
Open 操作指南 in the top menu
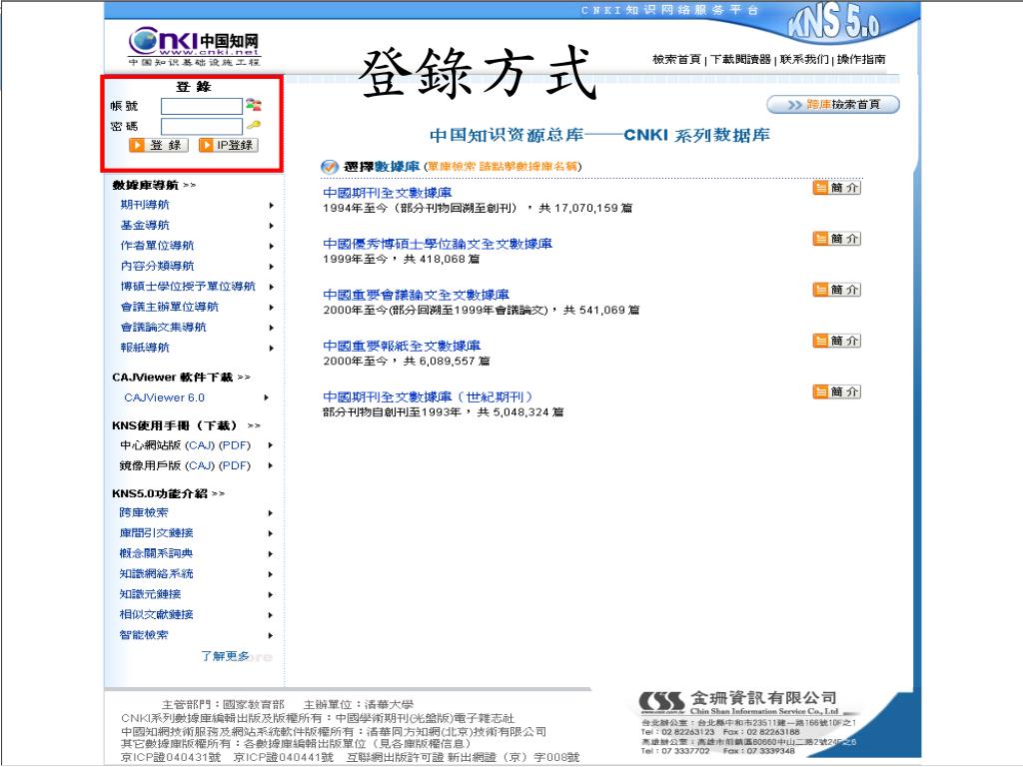pyautogui.click(x=861, y=59)
